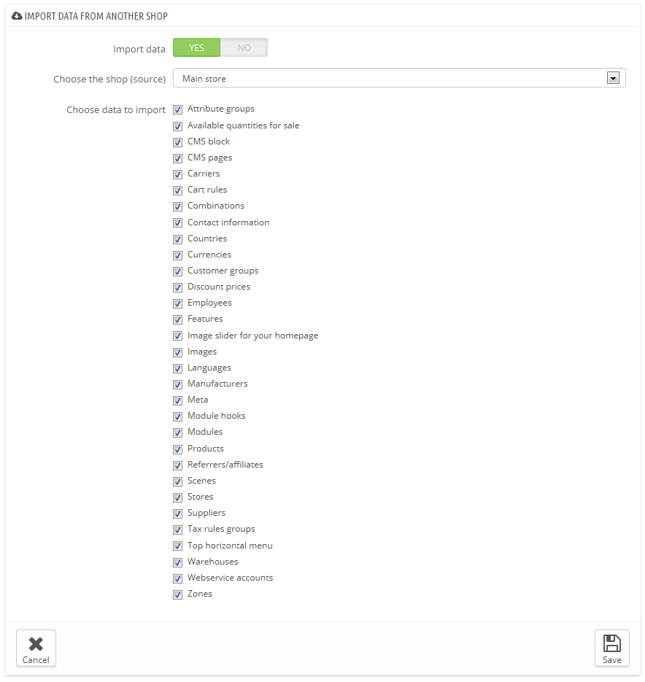645x682 pixels.
Task: Click the Cancel X icon
Action: point(36,644)
